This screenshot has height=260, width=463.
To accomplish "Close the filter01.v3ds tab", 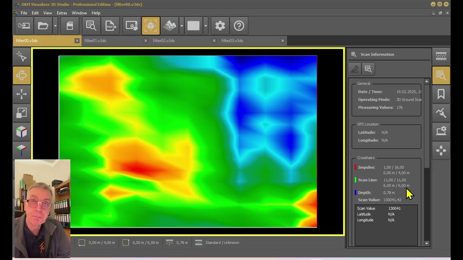I will tap(145, 41).
